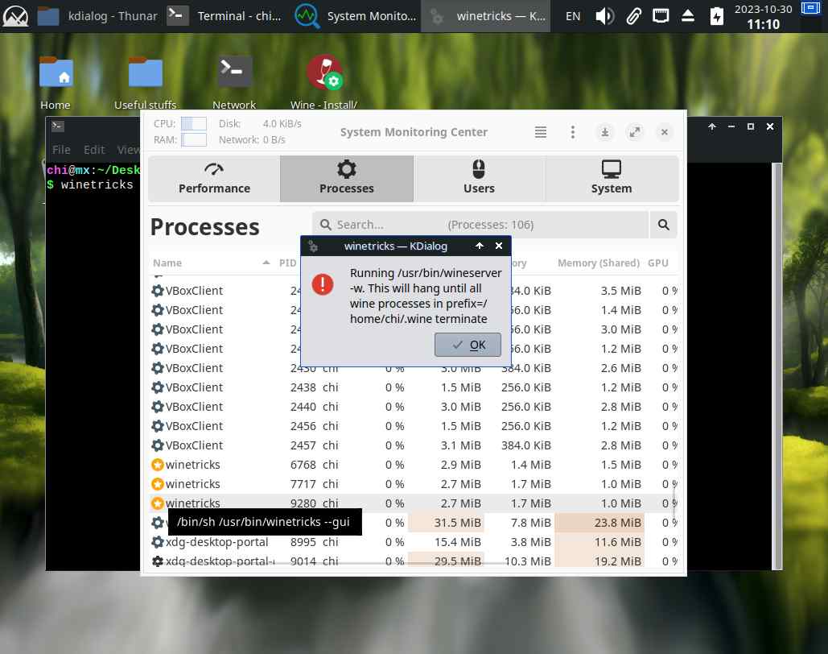Click the Terminal window title bar icon
The width and height of the screenshot is (828, 654).
pos(57,126)
